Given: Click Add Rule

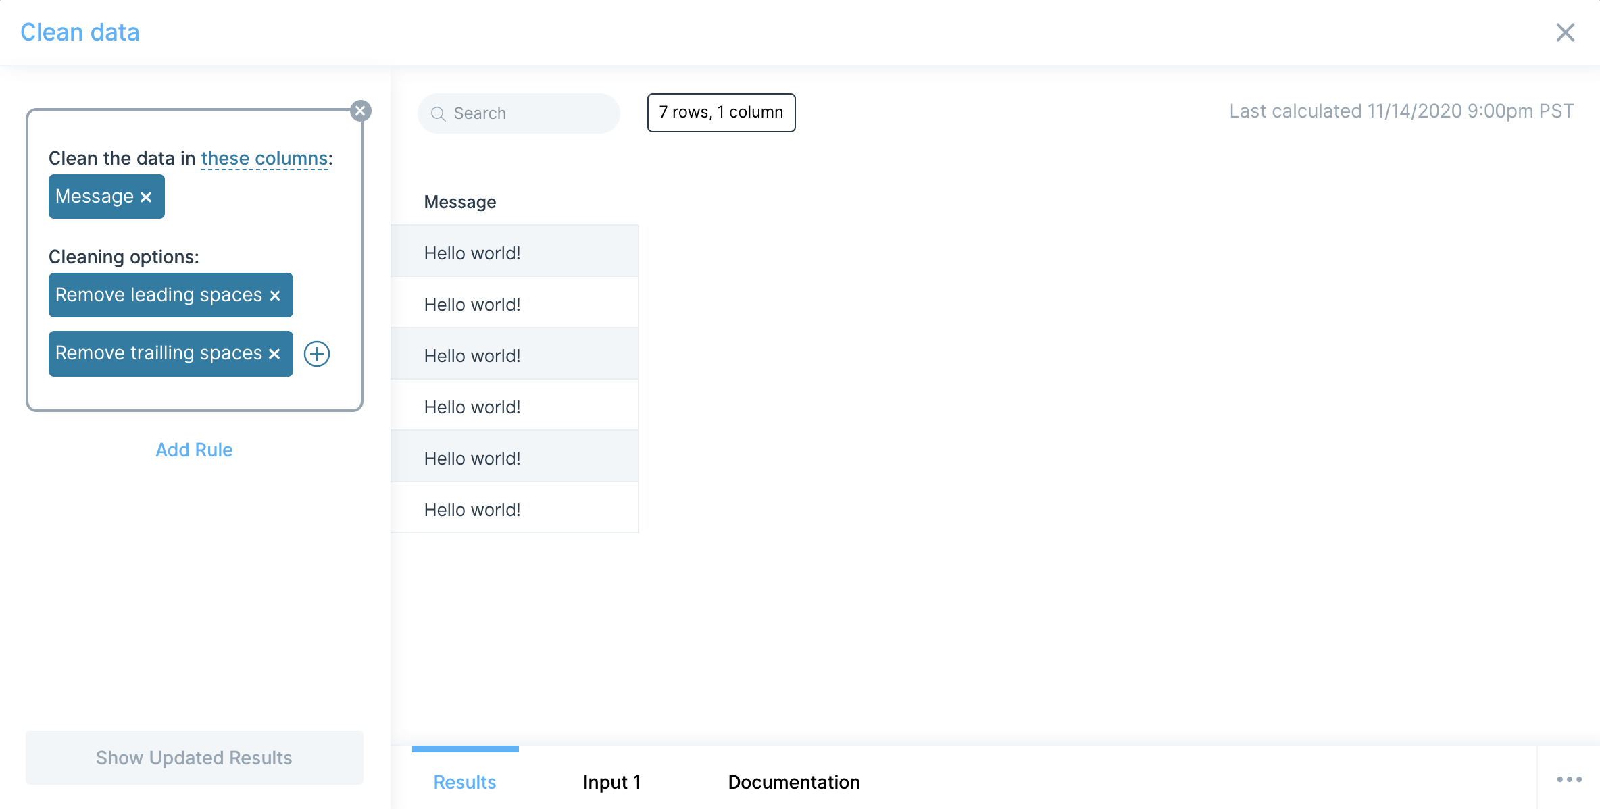Looking at the screenshot, I should [194, 450].
